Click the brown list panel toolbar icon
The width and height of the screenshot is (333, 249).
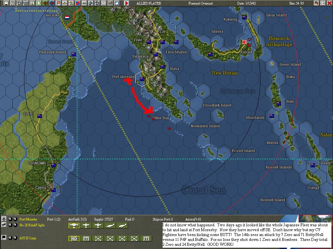(110, 3)
